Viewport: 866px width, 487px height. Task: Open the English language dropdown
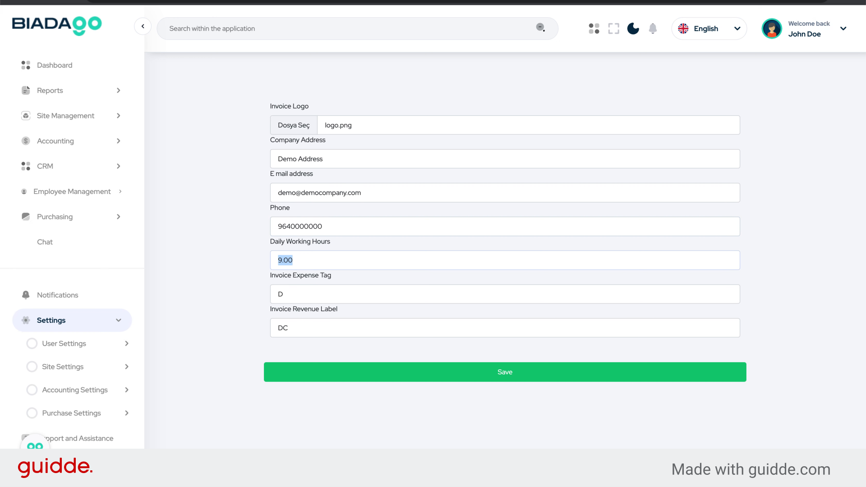click(709, 28)
